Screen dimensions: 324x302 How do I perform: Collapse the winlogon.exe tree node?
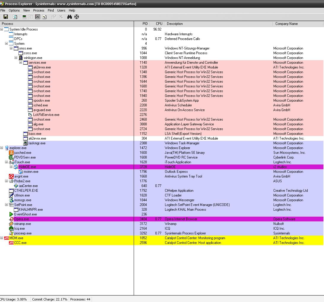coord(16,57)
